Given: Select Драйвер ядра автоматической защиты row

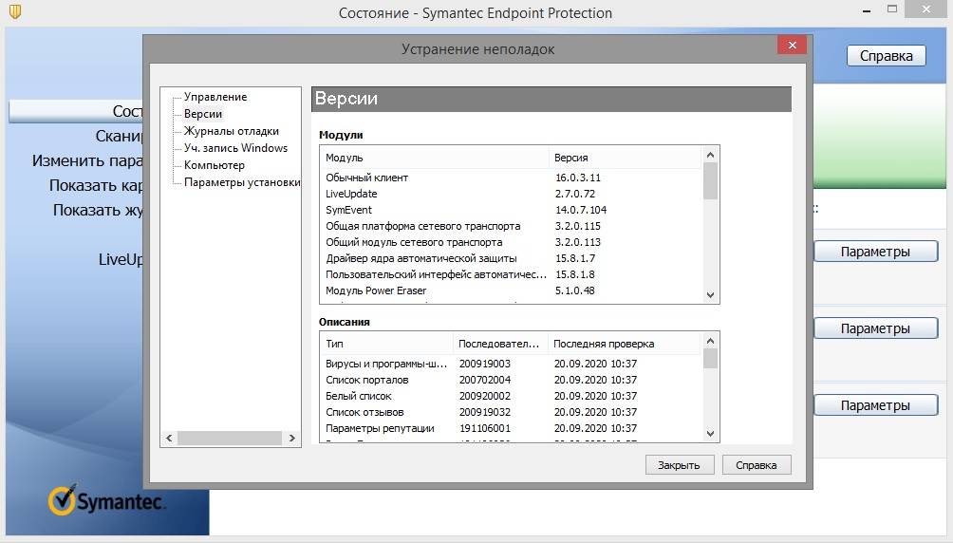Looking at the screenshot, I should pos(511,258).
